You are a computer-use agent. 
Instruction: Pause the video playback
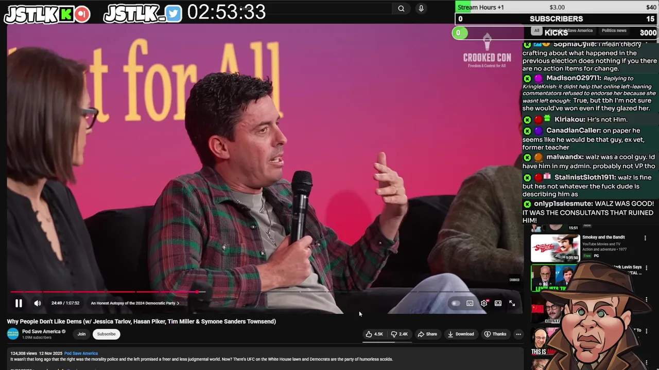pos(19,303)
